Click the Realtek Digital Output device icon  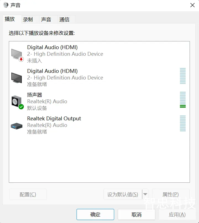pos(17,126)
